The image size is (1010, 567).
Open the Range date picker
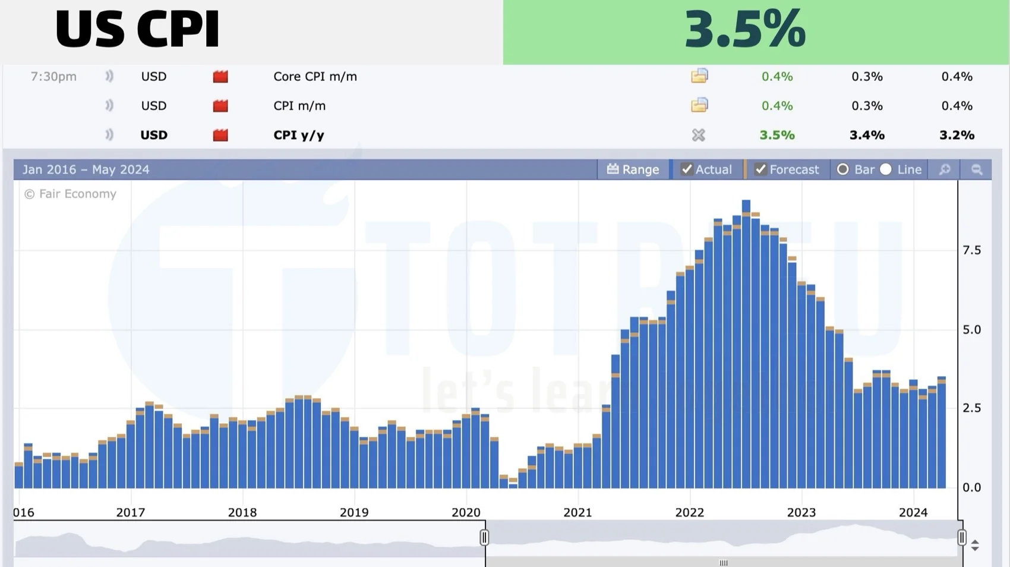point(633,169)
